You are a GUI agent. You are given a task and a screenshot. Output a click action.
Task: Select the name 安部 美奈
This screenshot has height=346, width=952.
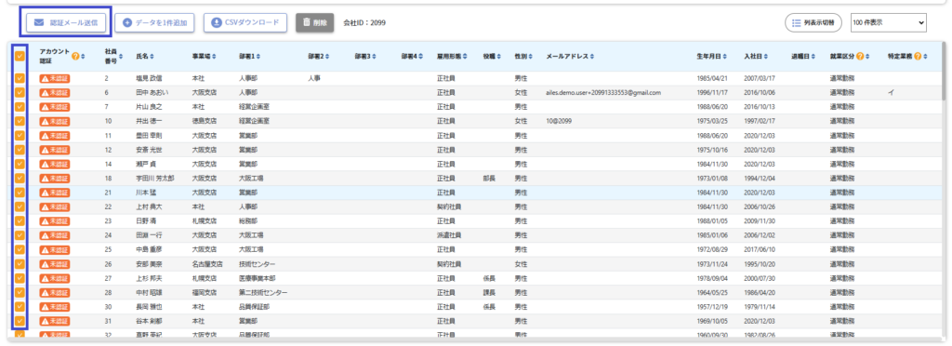point(150,264)
